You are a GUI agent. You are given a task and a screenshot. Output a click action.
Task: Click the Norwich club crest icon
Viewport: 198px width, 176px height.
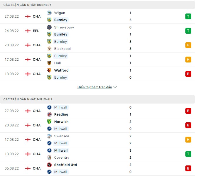tap(49, 122)
